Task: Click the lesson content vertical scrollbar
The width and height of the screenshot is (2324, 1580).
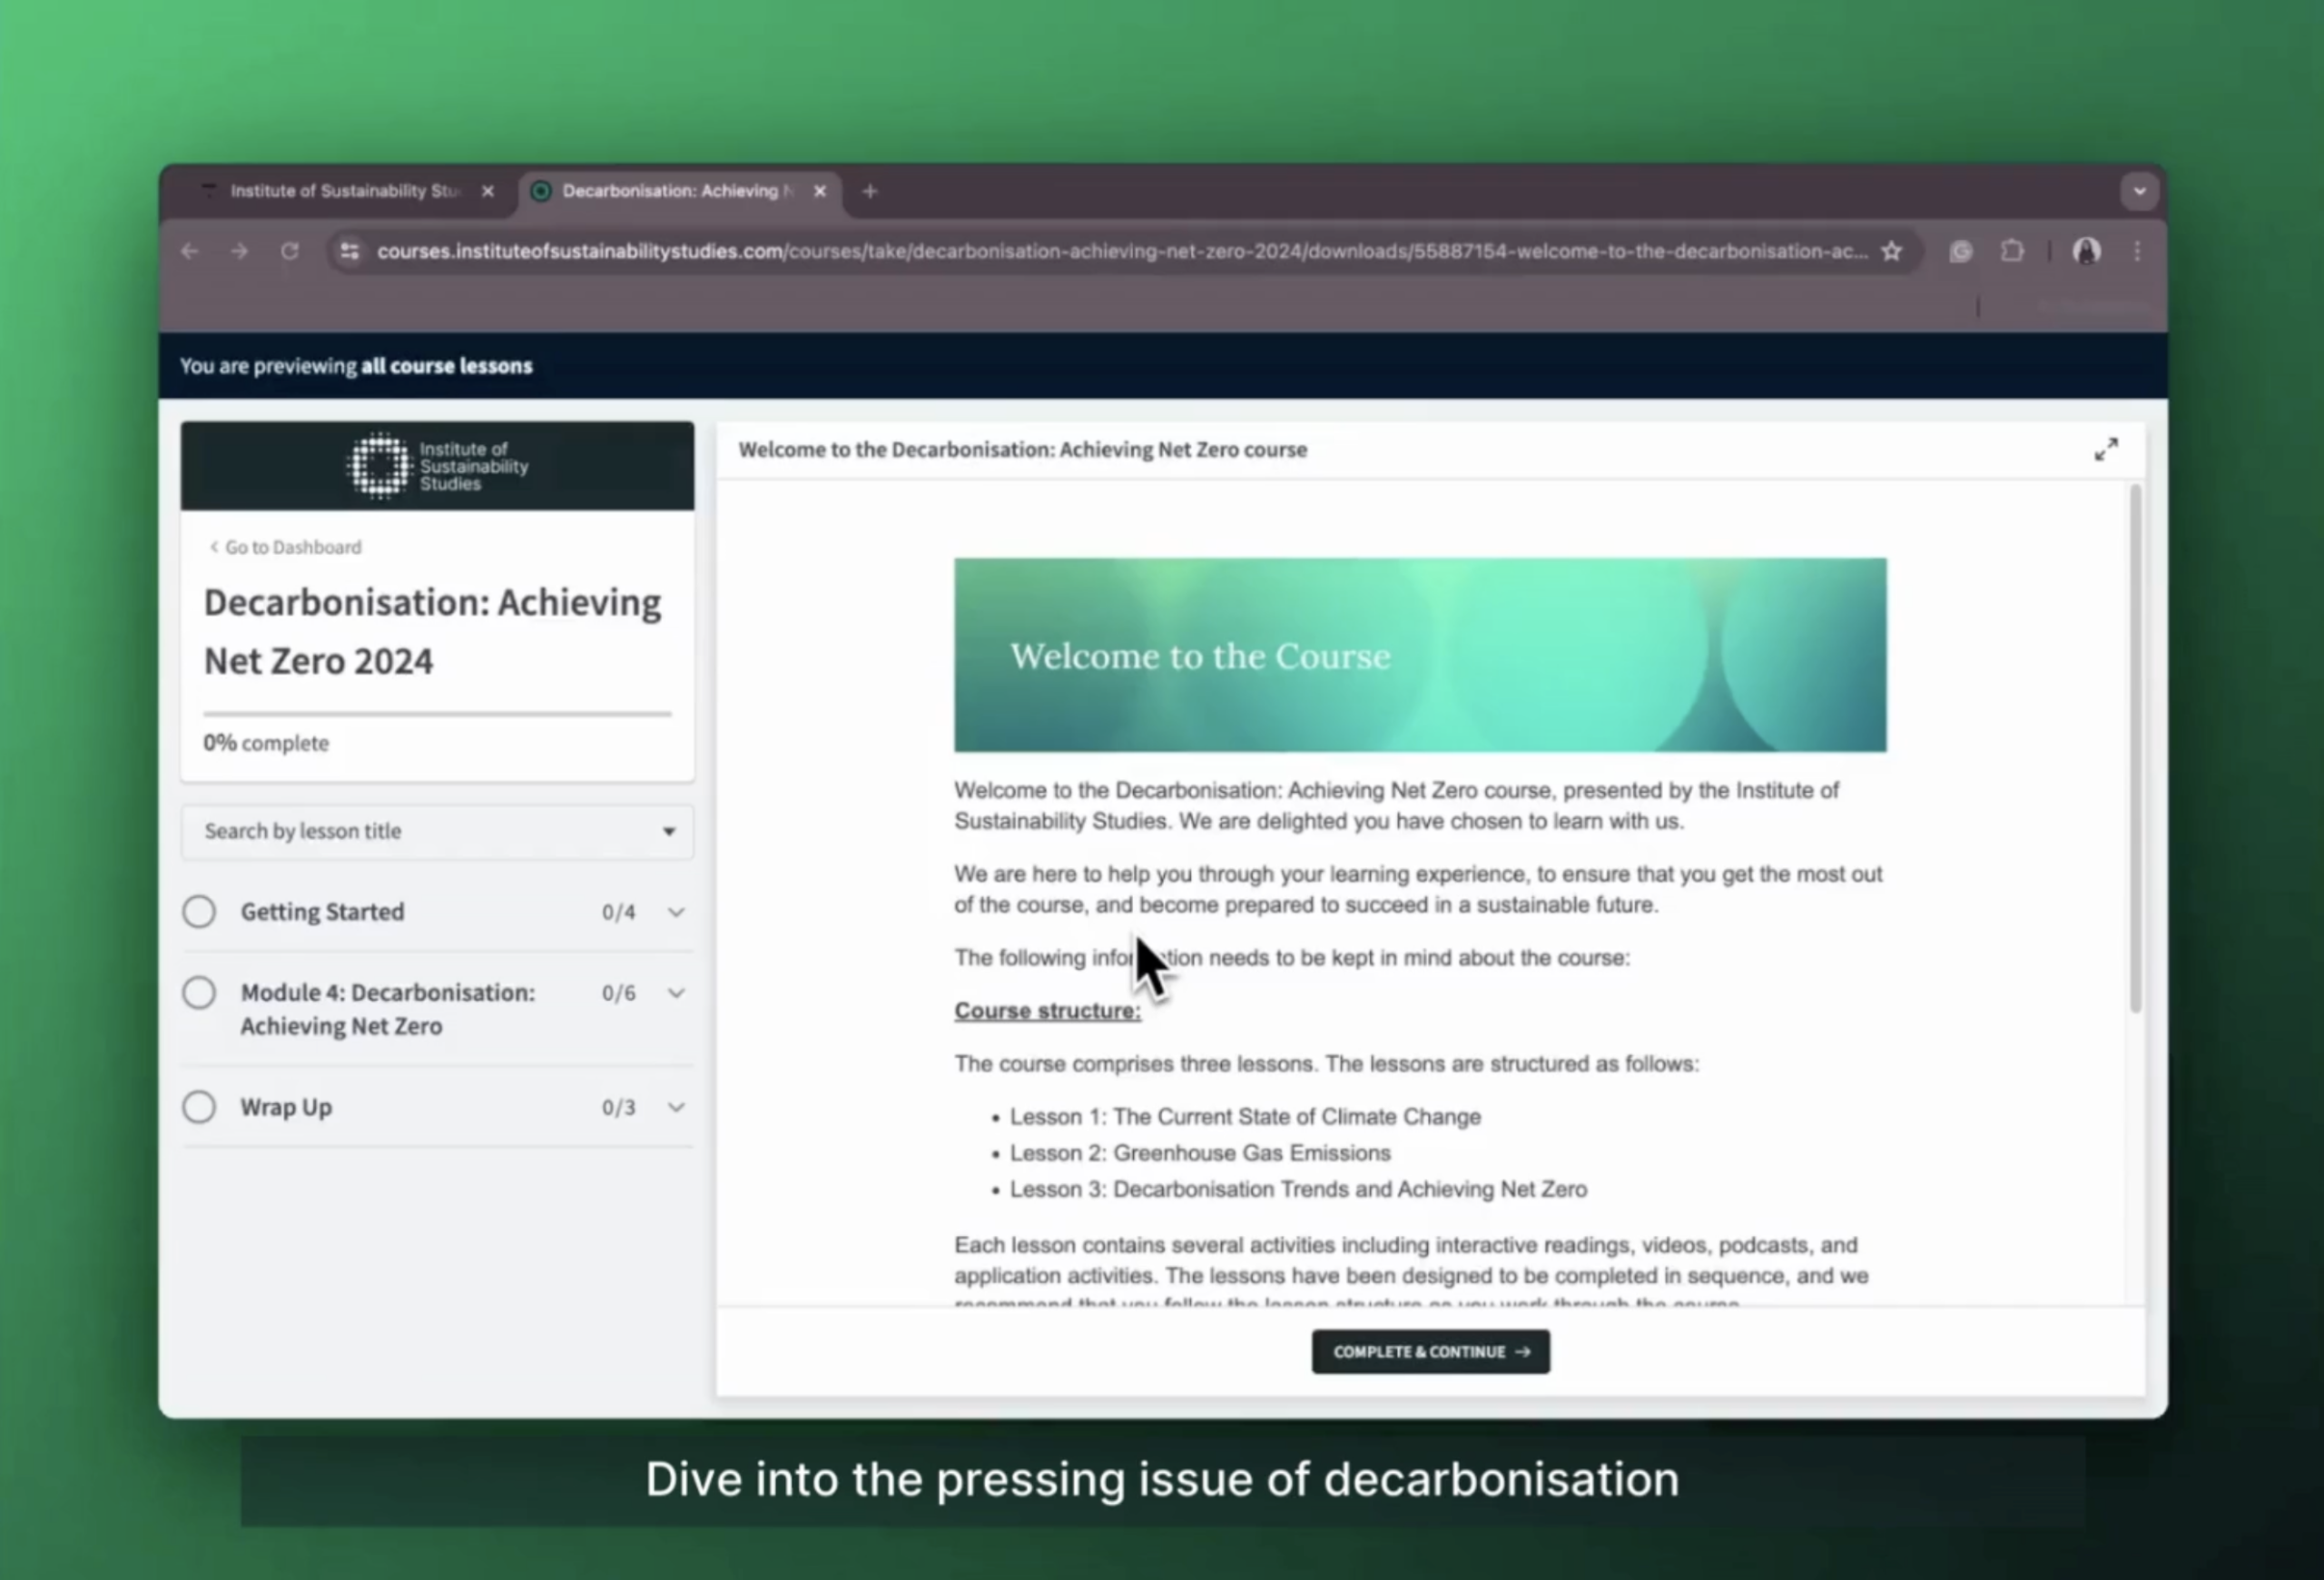Action: coord(2135,750)
